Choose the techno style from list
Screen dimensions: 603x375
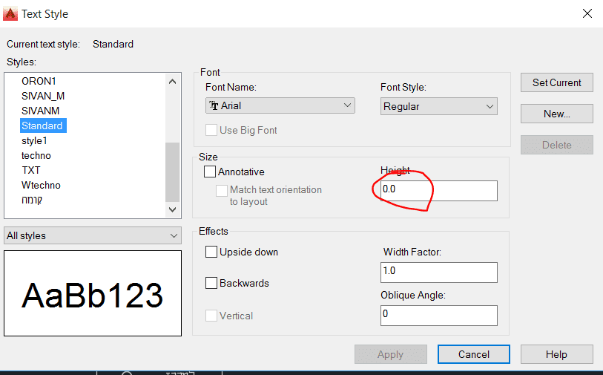pyautogui.click(x=36, y=155)
